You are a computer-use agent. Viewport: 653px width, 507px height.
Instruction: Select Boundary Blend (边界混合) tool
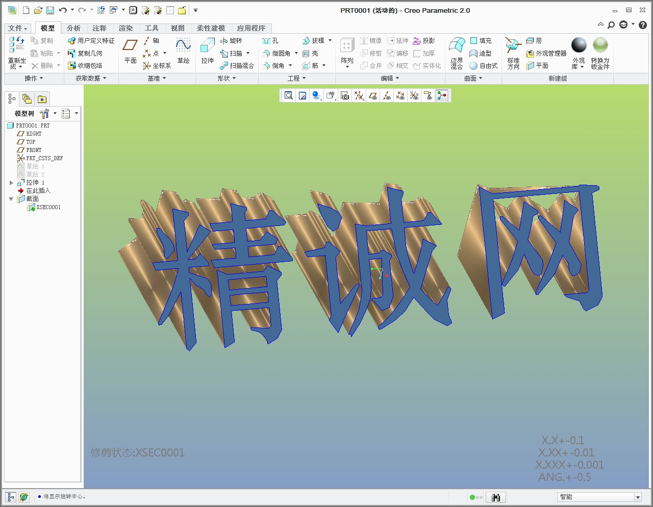[x=457, y=53]
